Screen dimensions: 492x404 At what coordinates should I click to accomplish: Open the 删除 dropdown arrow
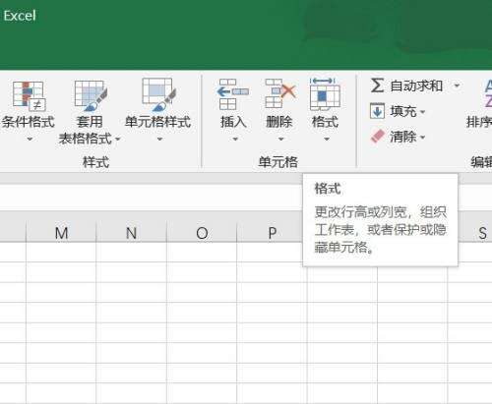pos(280,140)
